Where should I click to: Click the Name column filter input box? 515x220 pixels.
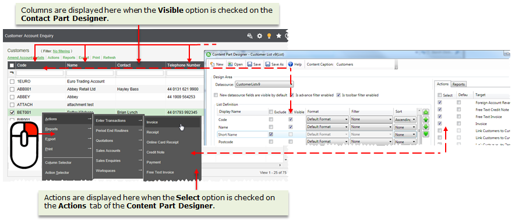click(90, 73)
